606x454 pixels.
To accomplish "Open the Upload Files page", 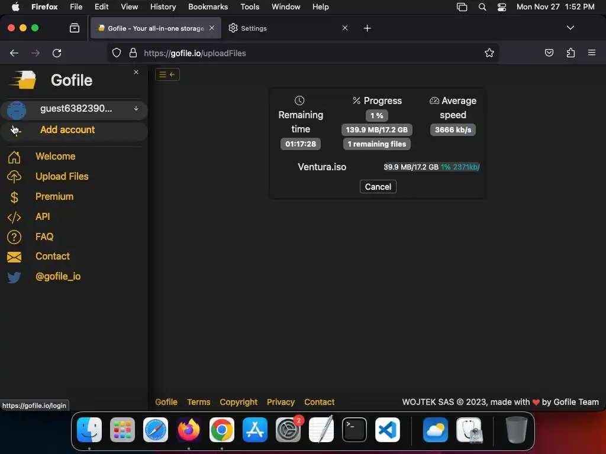I will [x=62, y=176].
